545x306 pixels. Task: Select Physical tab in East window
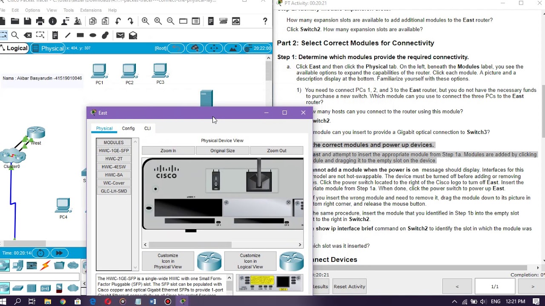pos(104,128)
